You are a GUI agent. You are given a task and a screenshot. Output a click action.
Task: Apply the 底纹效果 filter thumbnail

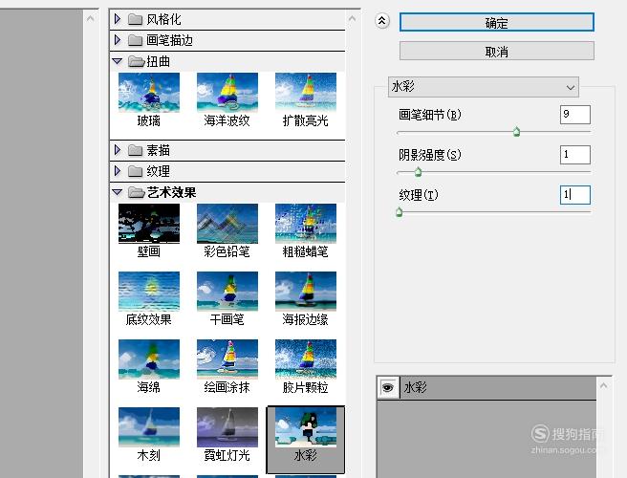[149, 292]
